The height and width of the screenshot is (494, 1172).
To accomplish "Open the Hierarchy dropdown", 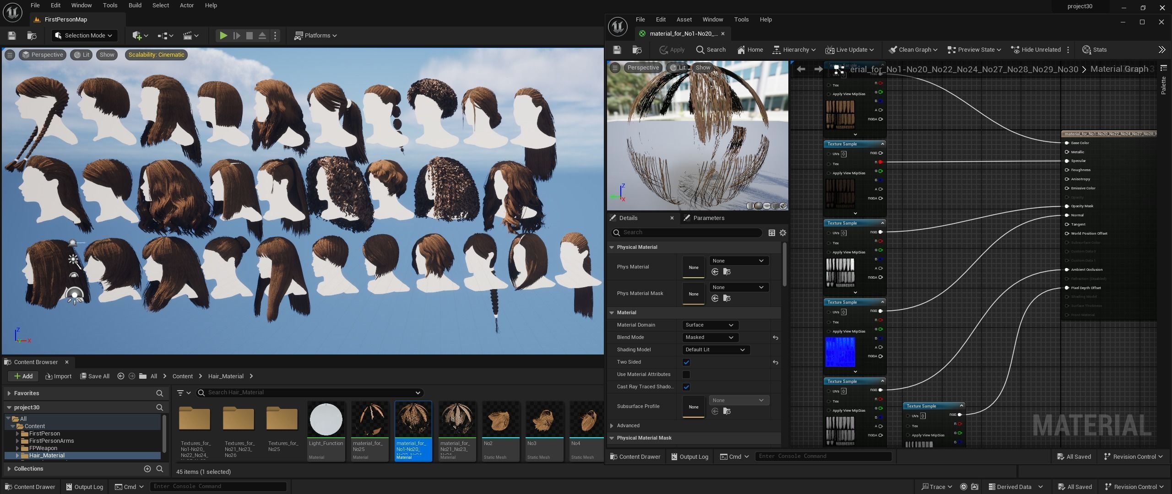I will point(794,50).
